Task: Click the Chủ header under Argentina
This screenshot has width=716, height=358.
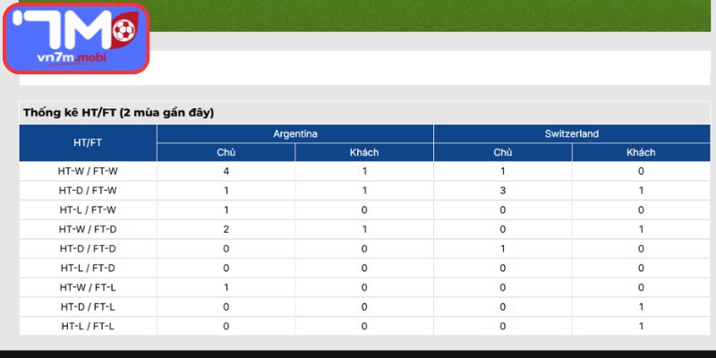Action: click(x=226, y=152)
